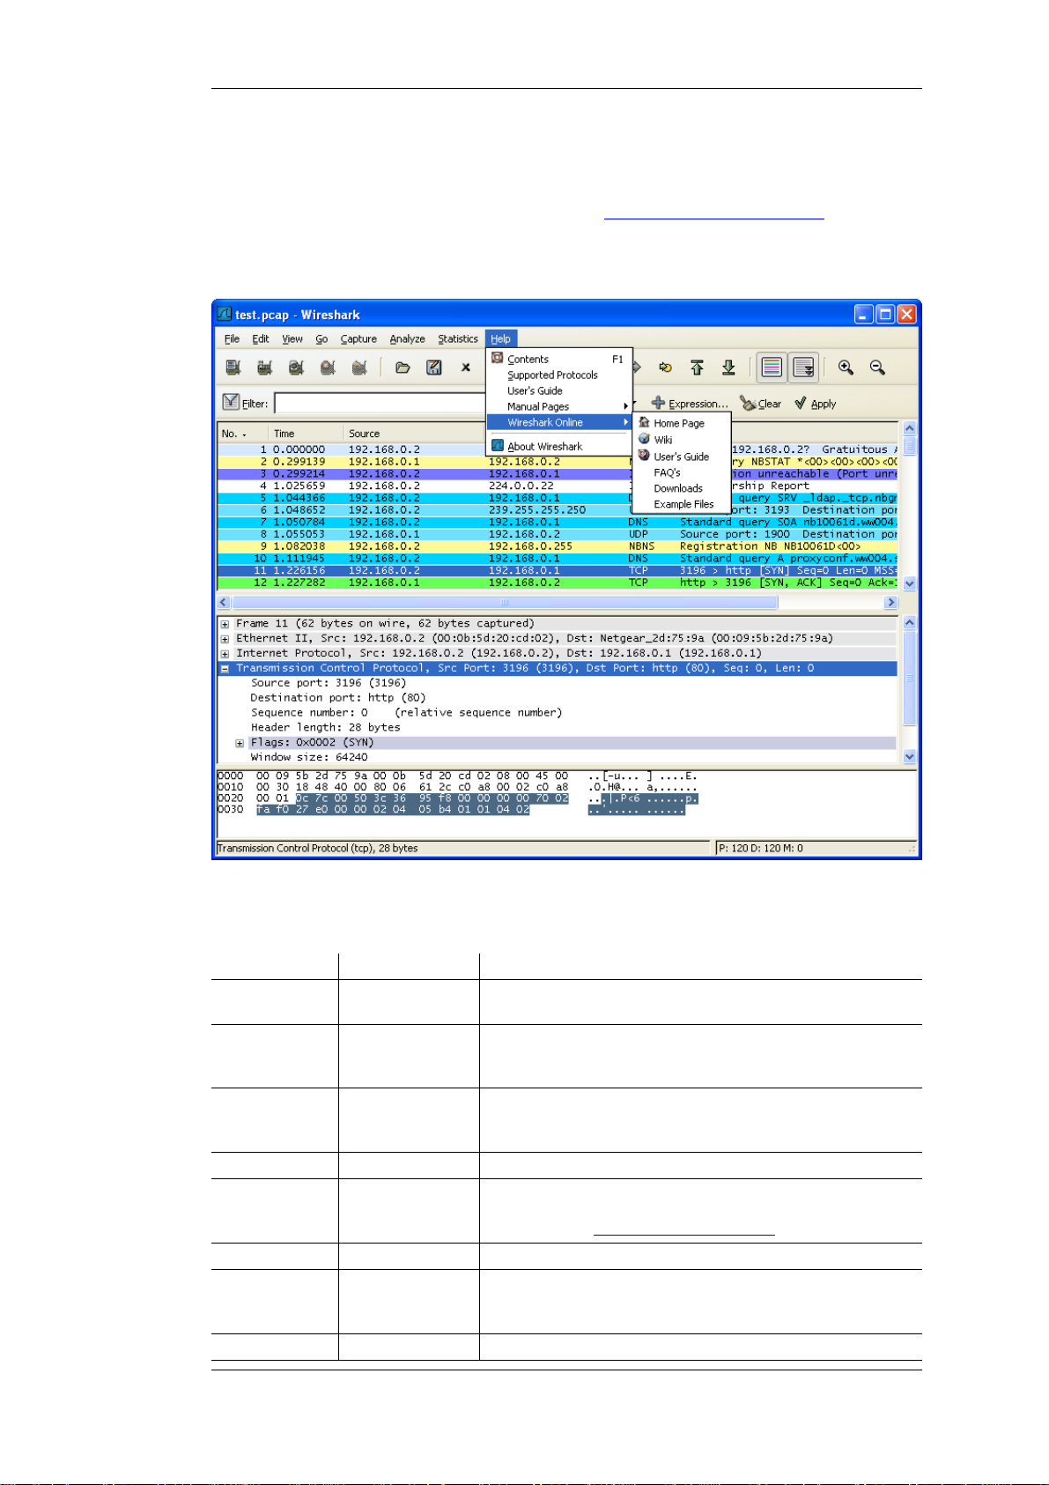Open the File menu
Screen dimensions: 1049x1485
tap(232, 338)
